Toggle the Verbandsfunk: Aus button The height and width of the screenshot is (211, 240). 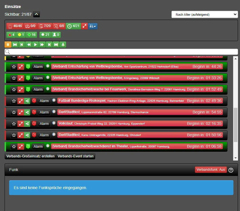[x=211, y=170]
